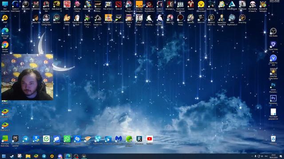Launch the Stardew Valley chicken icon
The width and height of the screenshot is (284, 159).
click(67, 19)
